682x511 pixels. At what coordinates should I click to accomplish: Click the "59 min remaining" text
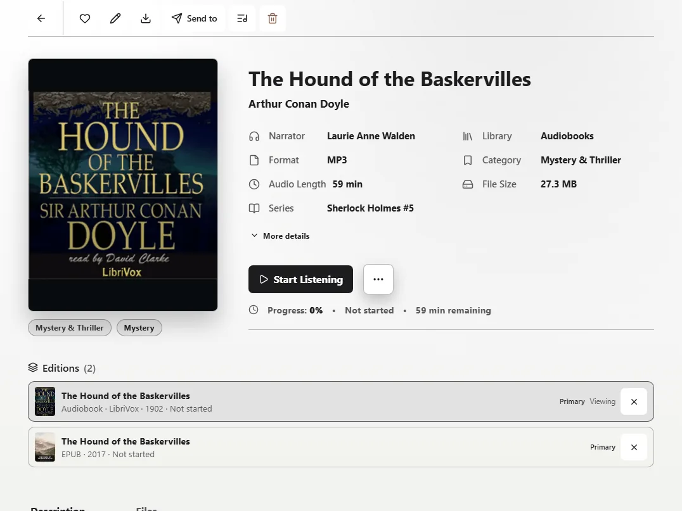tap(453, 310)
